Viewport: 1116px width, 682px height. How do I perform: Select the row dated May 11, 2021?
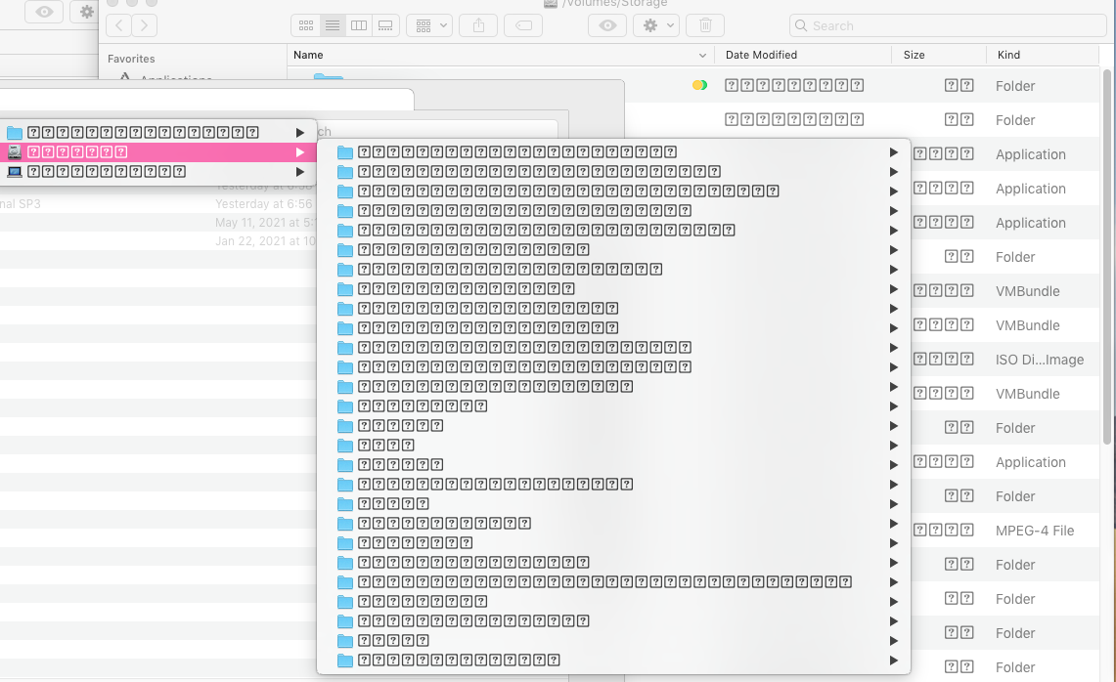pyautogui.click(x=156, y=223)
